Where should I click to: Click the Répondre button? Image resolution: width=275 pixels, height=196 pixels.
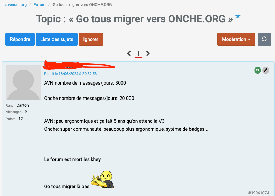tap(20, 39)
